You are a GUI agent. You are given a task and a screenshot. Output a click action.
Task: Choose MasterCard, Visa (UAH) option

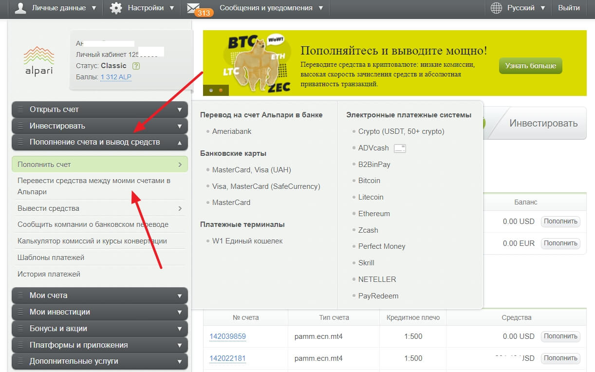(x=252, y=170)
